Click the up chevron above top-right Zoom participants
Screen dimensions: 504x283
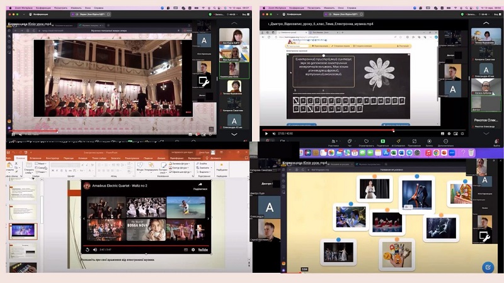click(x=486, y=23)
